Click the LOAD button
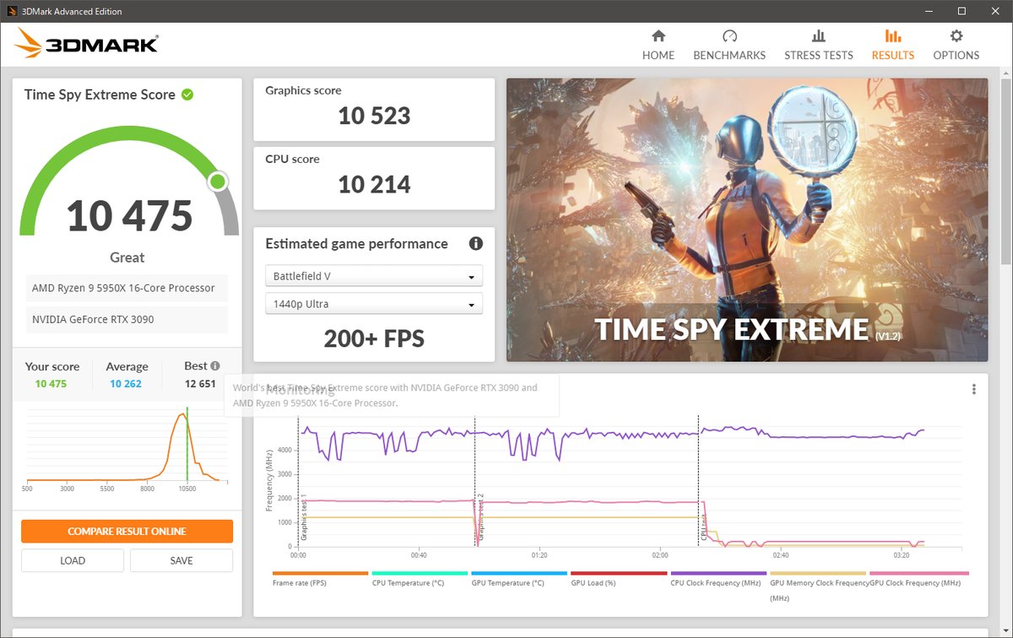 pyautogui.click(x=73, y=560)
